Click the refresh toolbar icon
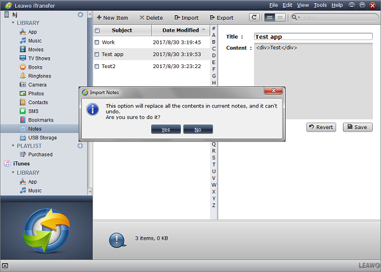The width and height of the screenshot is (381, 272). tap(254, 18)
